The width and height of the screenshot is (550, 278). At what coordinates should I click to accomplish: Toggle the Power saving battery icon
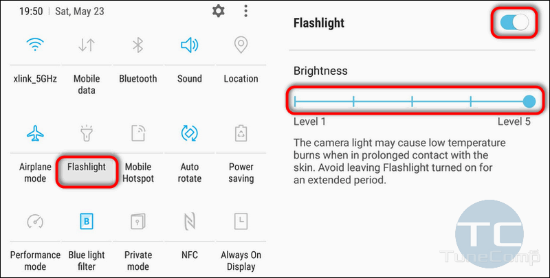[x=241, y=133]
